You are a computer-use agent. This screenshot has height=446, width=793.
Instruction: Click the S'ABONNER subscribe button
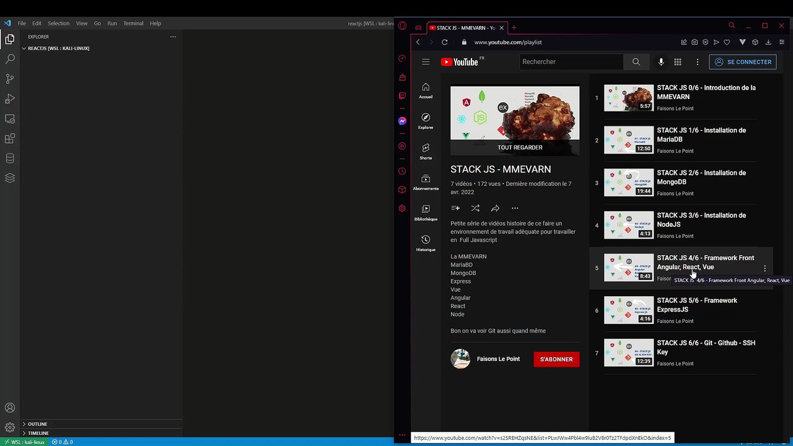click(x=556, y=359)
